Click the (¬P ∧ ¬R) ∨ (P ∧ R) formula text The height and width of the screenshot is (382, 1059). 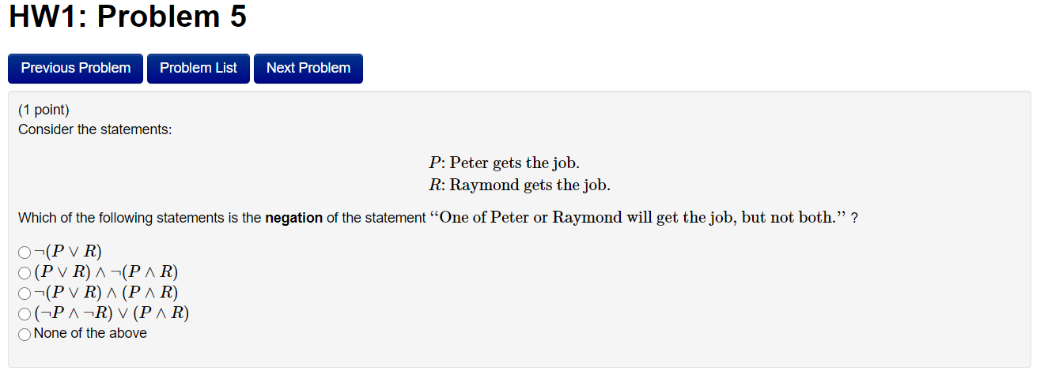tap(112, 313)
